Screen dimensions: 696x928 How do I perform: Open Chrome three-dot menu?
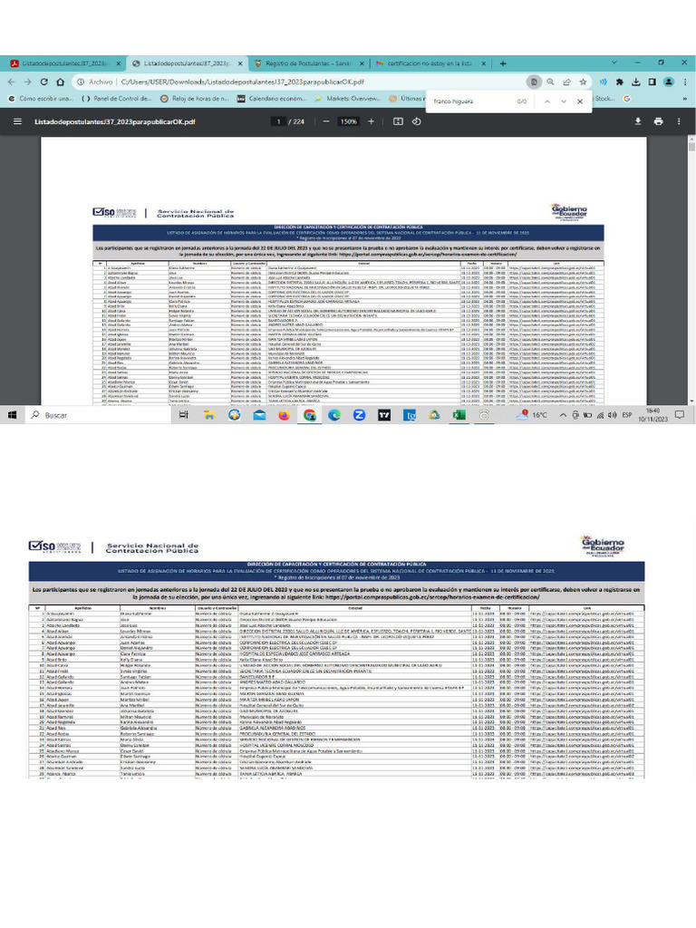685,82
